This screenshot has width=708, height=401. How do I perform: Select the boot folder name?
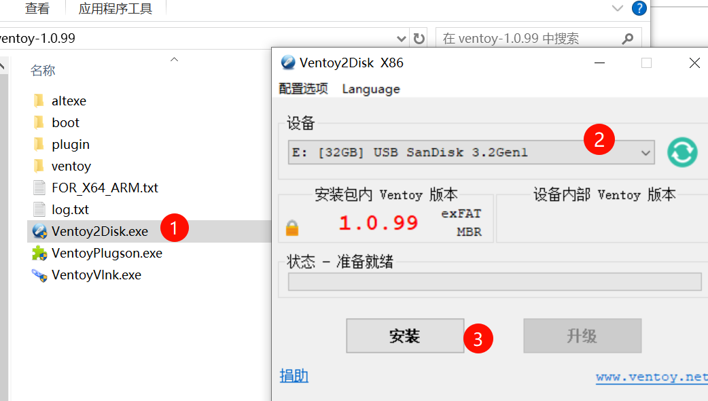point(65,122)
